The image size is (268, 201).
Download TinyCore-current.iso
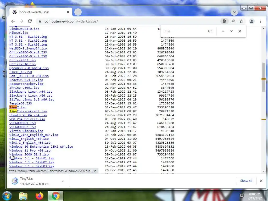coord(28,111)
